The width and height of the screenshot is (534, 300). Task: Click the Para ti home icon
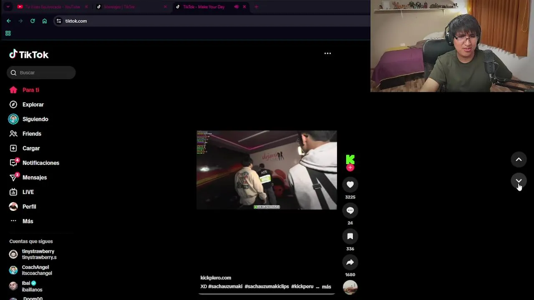click(x=13, y=90)
